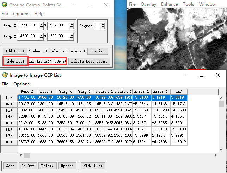The image size is (227, 173).
Task: Click the Image to Image GCP List icon
Action: (x=5, y=75)
